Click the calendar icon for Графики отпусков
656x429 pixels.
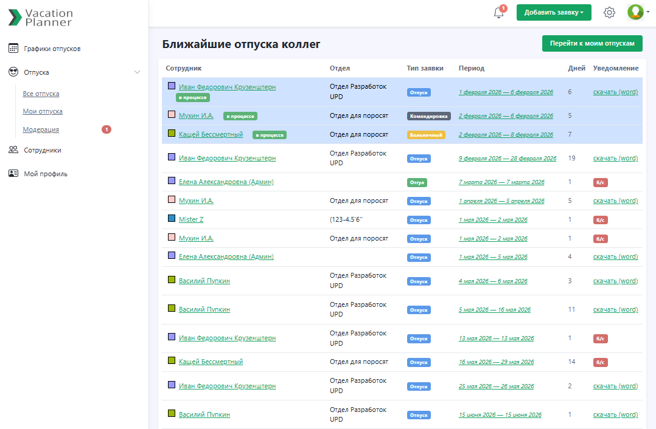[x=13, y=49]
